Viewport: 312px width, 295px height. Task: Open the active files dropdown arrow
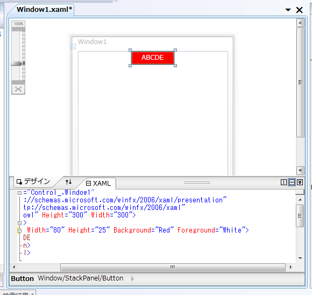[x=288, y=10]
